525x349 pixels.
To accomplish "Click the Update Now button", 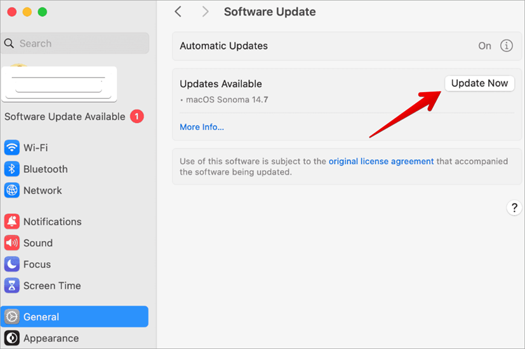I will click(479, 83).
